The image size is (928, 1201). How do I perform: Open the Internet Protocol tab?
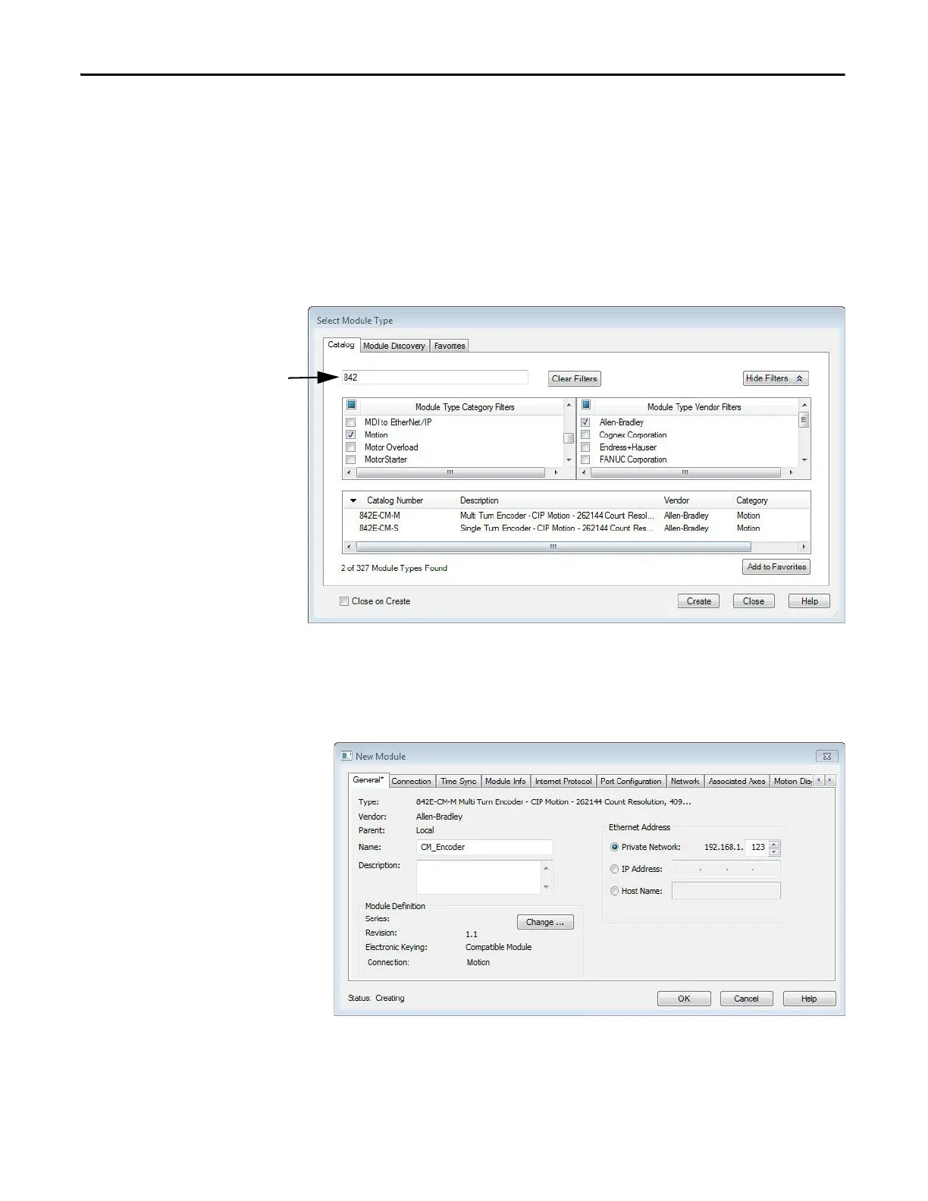tap(563, 781)
